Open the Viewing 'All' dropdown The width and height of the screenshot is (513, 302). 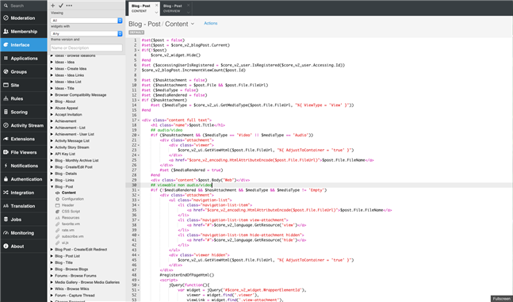coord(86,21)
